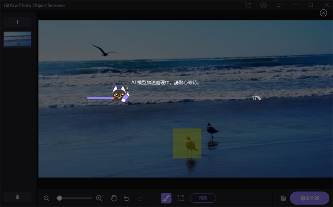Open the hamburger menu in title bar
Image resolution: width=333 pixels, height=207 pixels.
tap(279, 5)
